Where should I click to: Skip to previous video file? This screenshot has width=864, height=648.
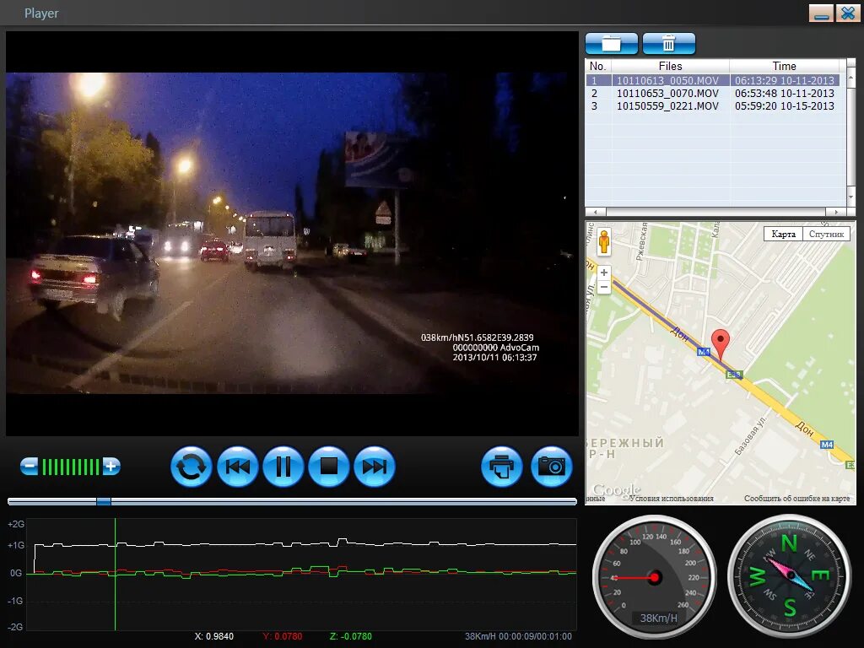coord(237,466)
